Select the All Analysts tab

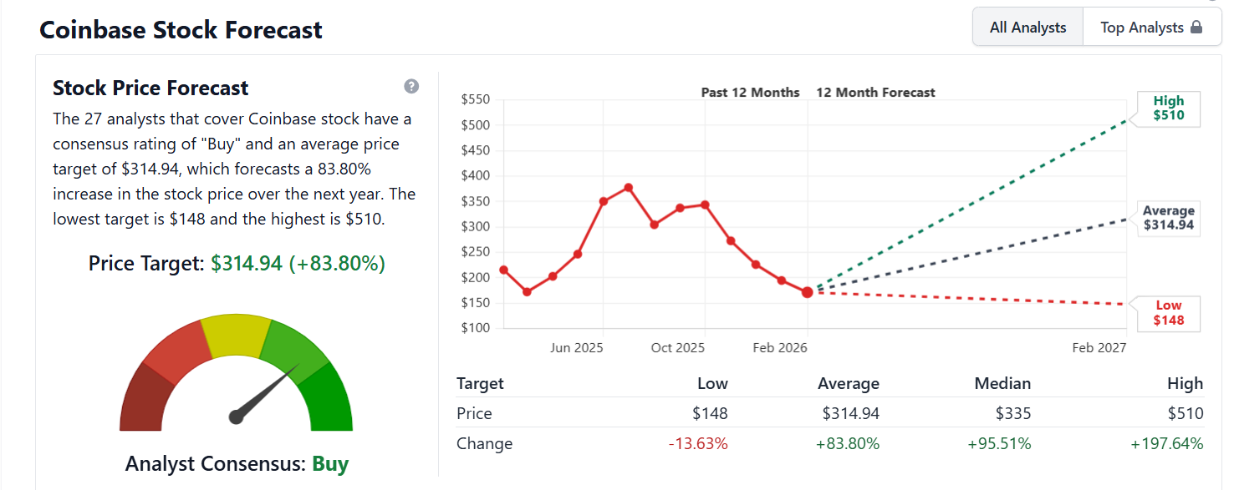(1027, 28)
